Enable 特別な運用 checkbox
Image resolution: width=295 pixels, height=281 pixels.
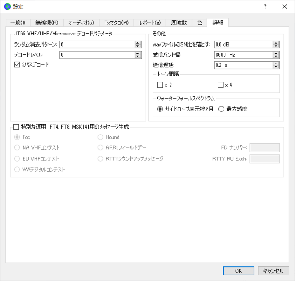tap(16, 127)
